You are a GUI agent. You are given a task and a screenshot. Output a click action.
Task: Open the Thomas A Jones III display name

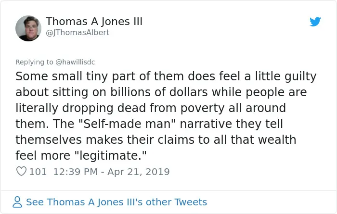click(94, 22)
